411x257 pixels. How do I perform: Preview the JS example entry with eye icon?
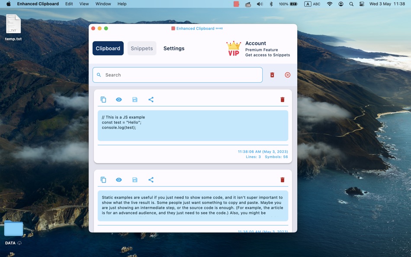119,100
